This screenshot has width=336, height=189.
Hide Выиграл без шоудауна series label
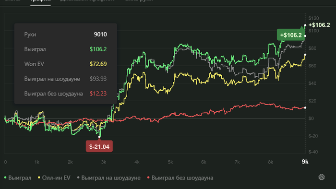point(182,178)
